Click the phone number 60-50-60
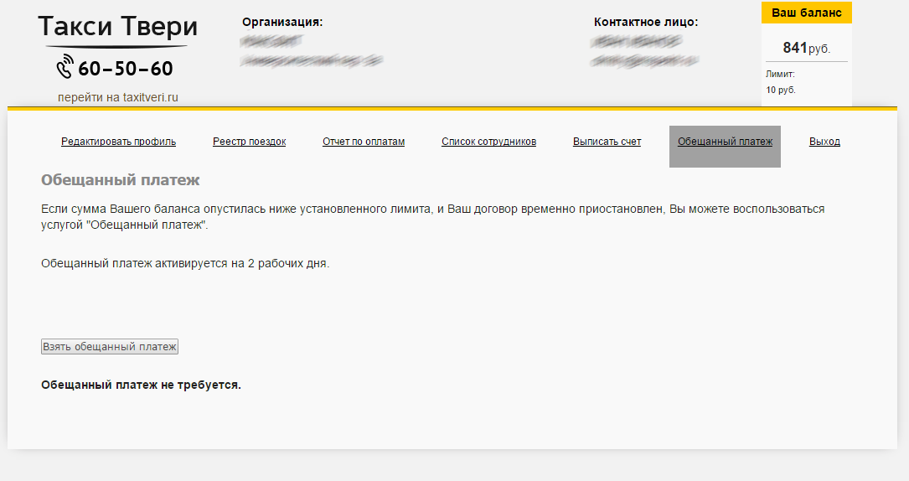The width and height of the screenshot is (909, 481). click(126, 69)
